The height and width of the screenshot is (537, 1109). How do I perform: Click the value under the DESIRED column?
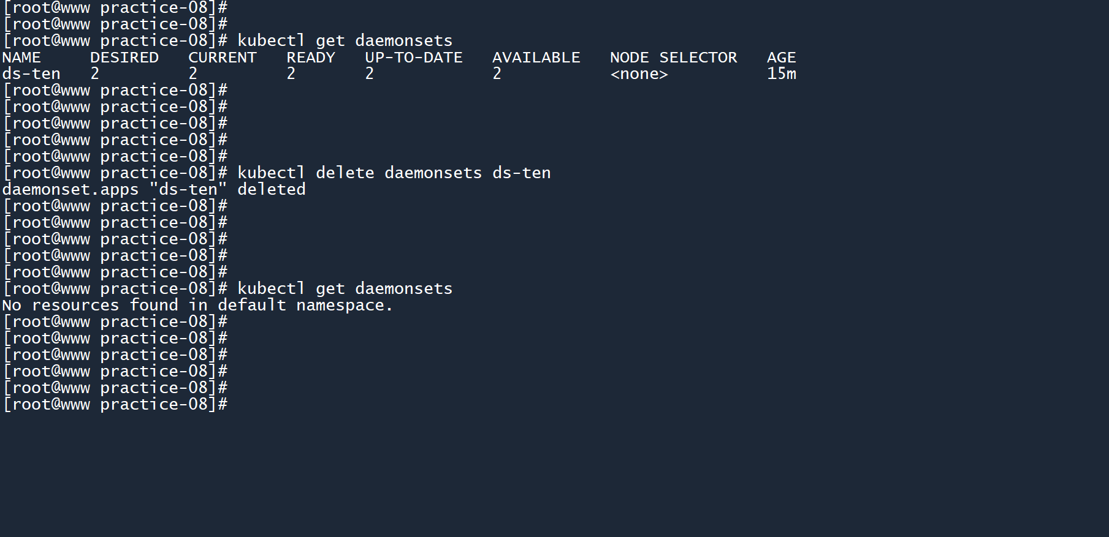95,74
